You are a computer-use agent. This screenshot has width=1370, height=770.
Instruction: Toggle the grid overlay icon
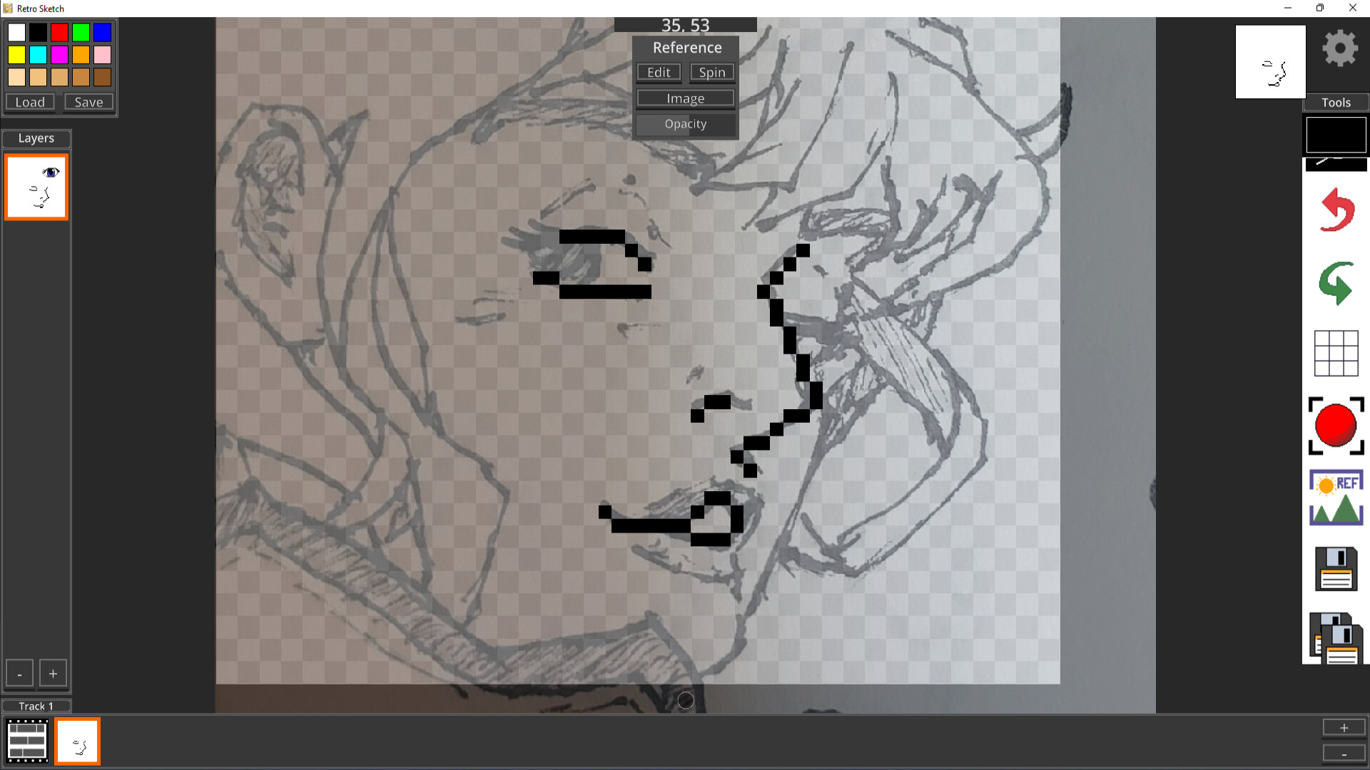pos(1336,353)
